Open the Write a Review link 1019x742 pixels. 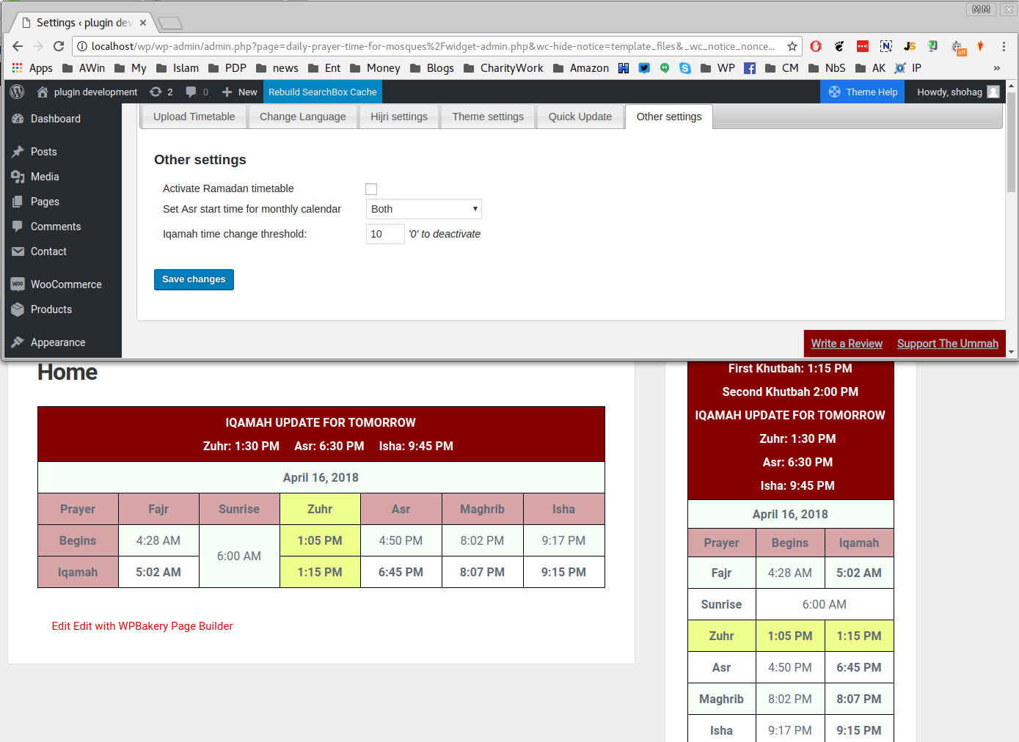pyautogui.click(x=847, y=343)
